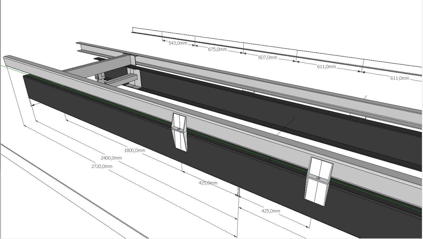Click the 543,0mm dimension label
Screen dimensions: 423x239
coord(178,43)
